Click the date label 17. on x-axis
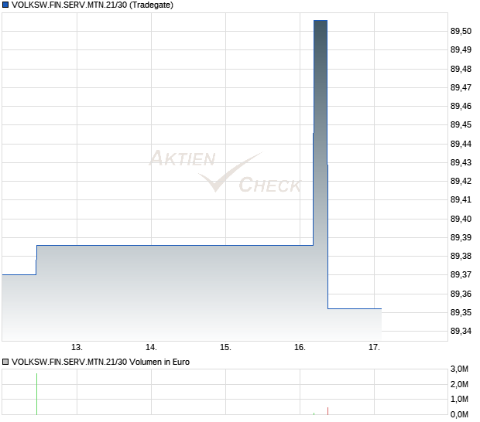 (374, 348)
